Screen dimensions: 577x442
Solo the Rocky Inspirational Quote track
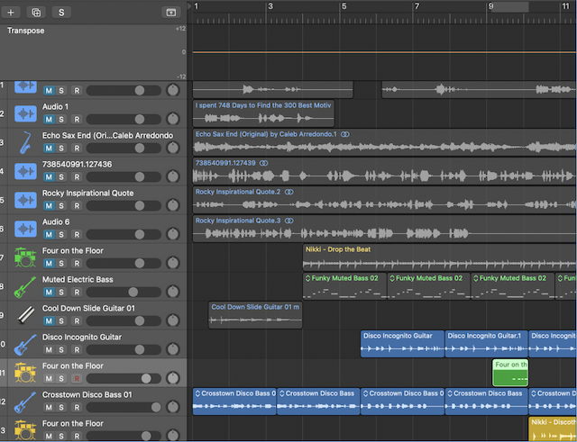[61, 206]
